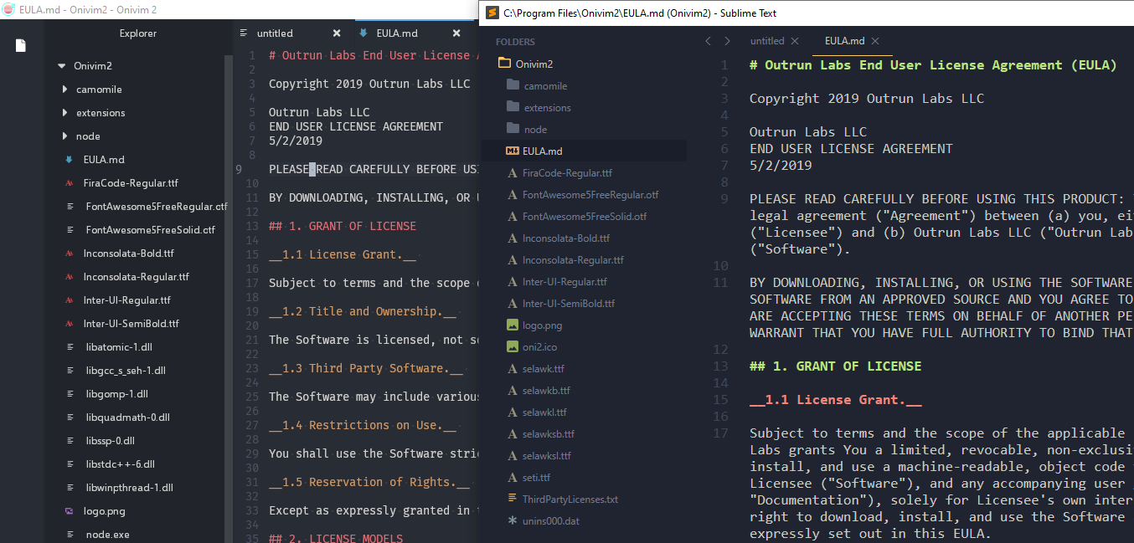The height and width of the screenshot is (543, 1134).
Task: Click the EULA.md markdown icon in Sublime sidebar
Action: 511,151
